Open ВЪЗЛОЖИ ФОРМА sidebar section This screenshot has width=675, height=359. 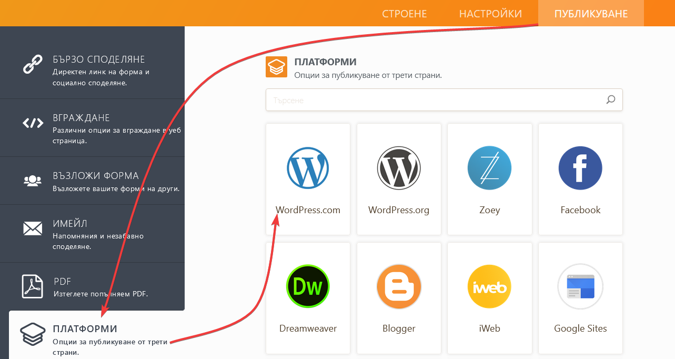coord(92,181)
